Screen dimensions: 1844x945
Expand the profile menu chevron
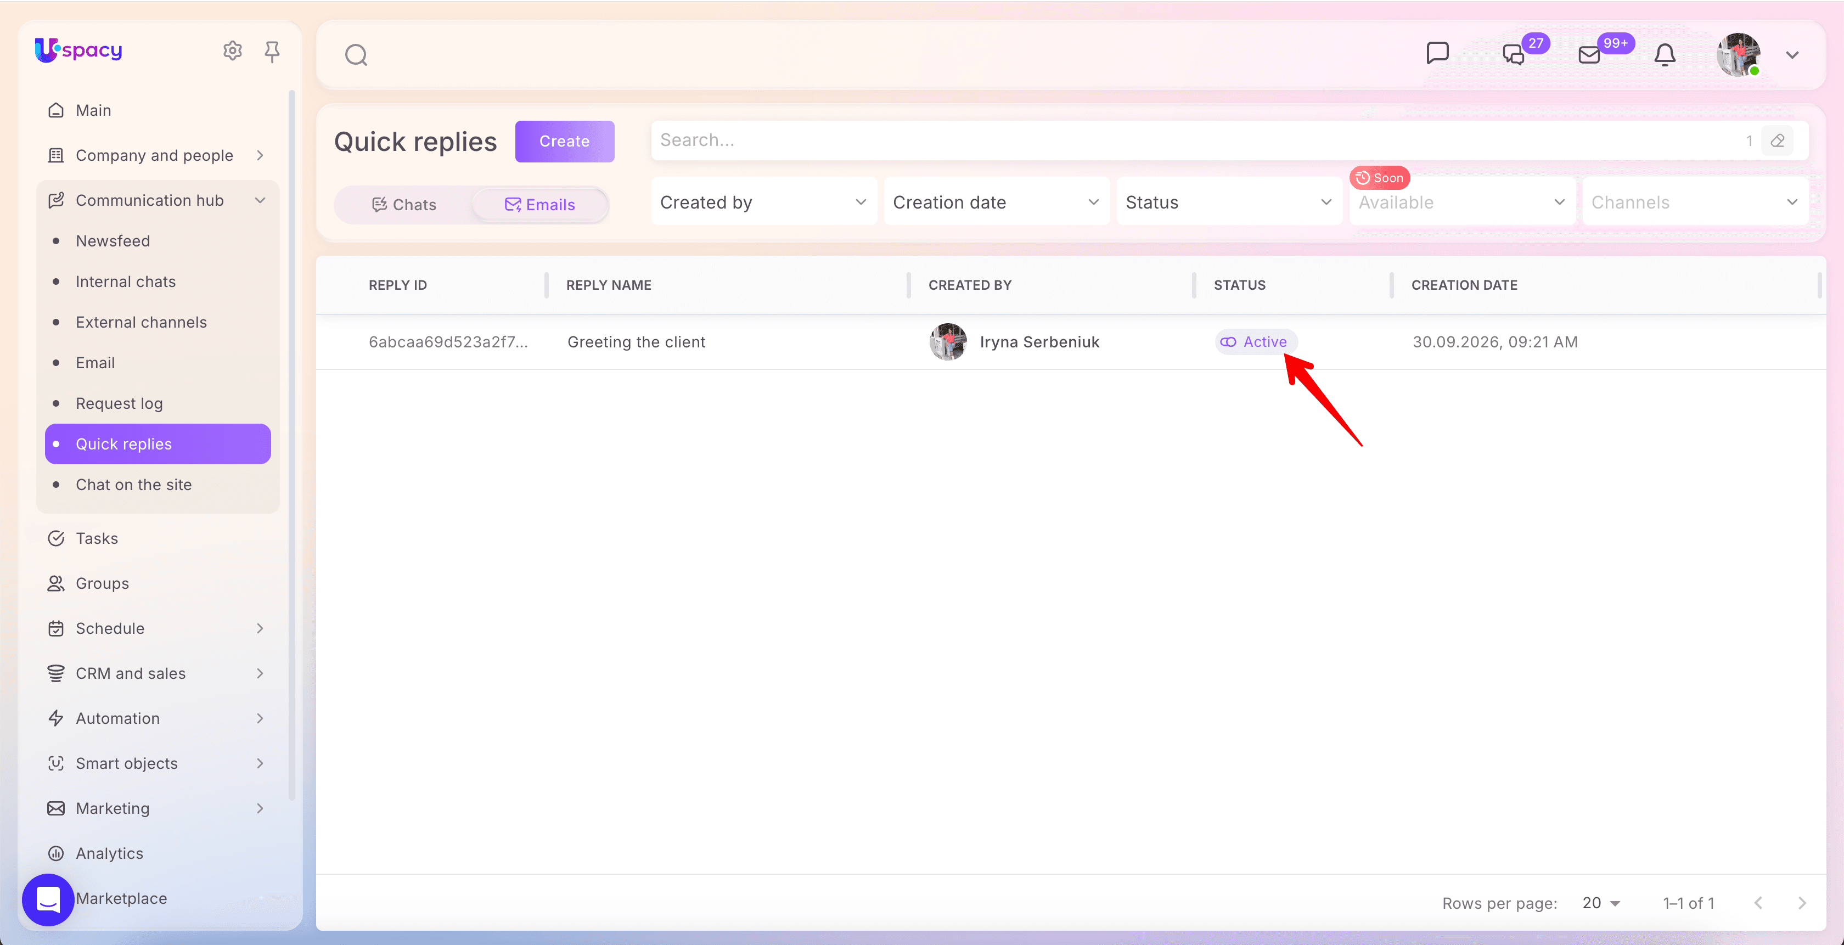coord(1792,55)
